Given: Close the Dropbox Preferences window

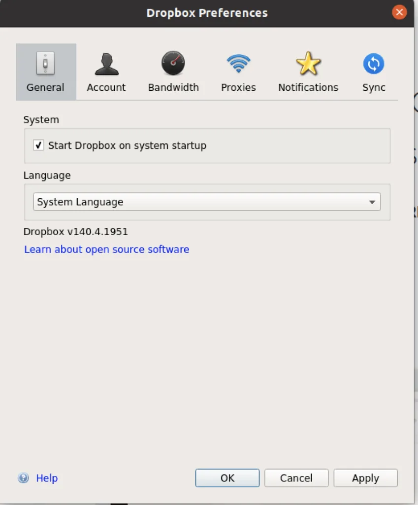Looking at the screenshot, I should [x=399, y=12].
